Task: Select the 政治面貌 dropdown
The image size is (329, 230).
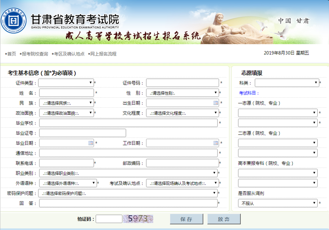Action: [x=67, y=113]
